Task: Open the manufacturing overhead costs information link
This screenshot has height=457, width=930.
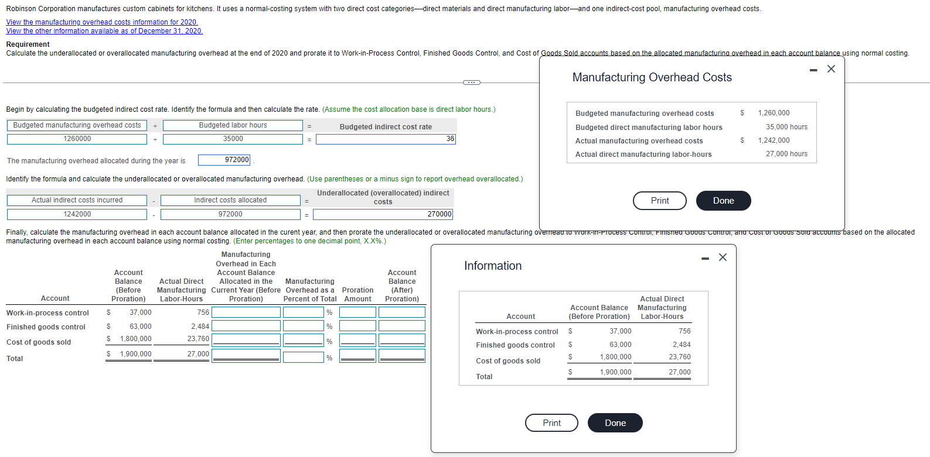Action: (x=102, y=22)
